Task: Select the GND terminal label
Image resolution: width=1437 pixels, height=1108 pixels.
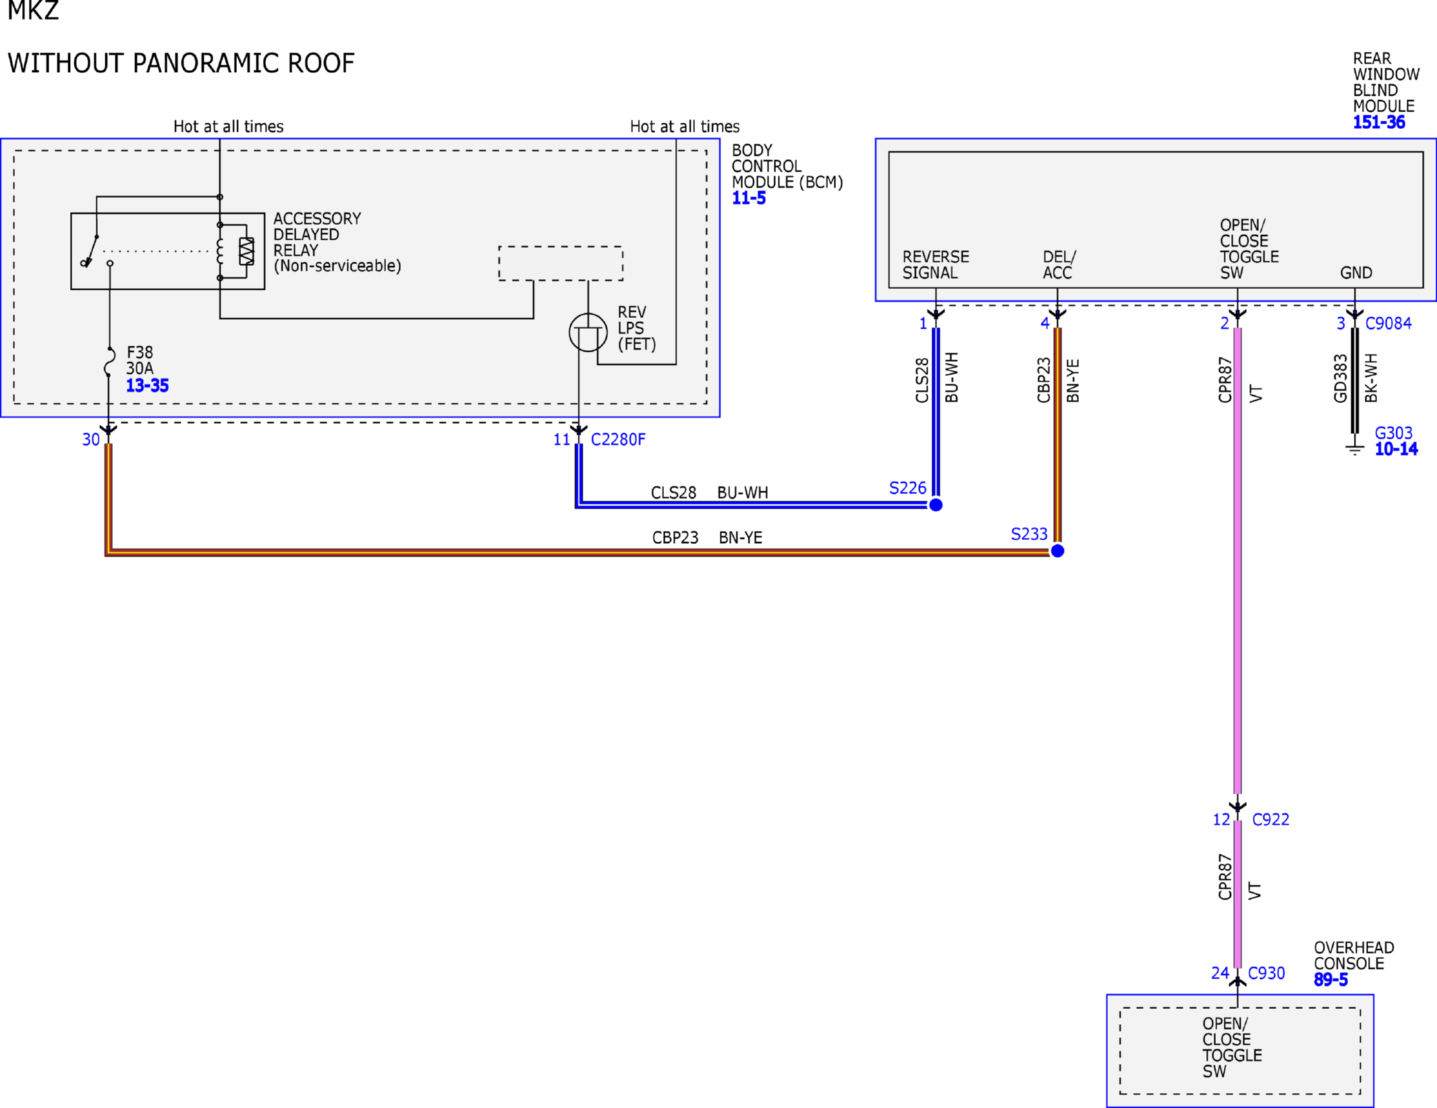Action: point(1356,273)
